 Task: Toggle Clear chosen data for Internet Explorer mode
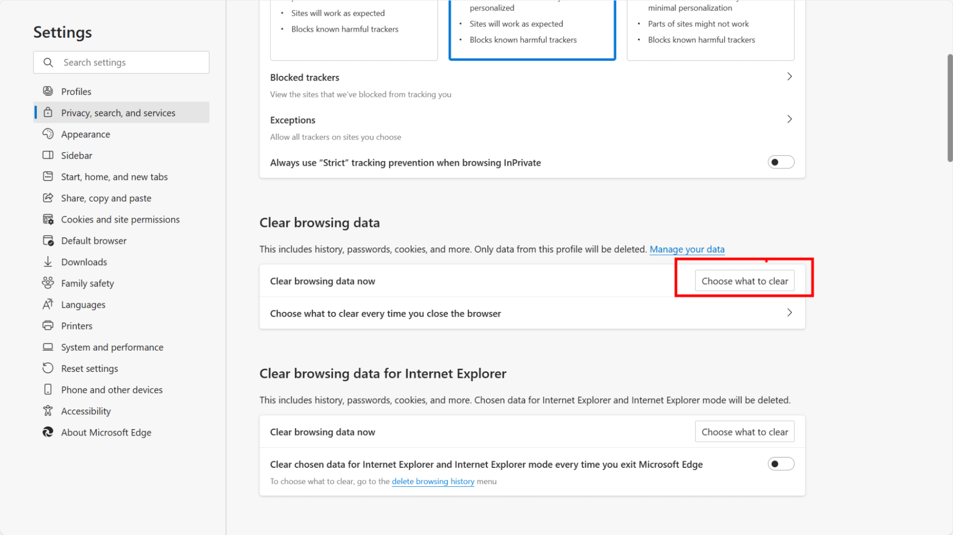point(780,463)
